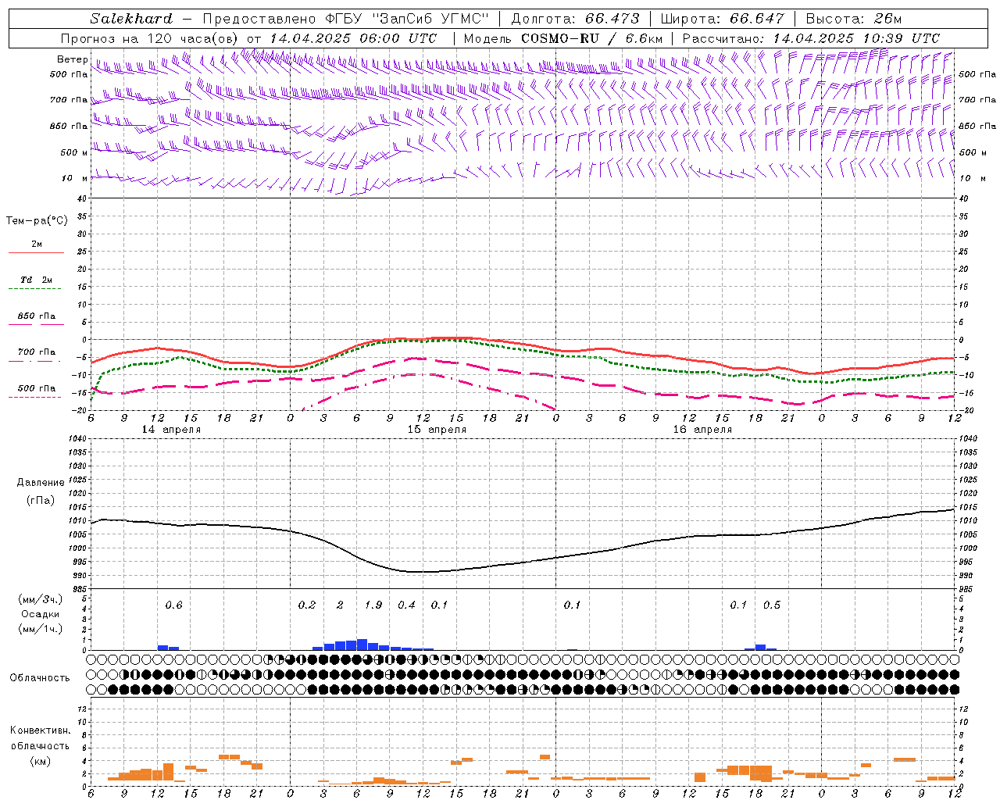1000x800 pixels.
Task: Click the 15 апреля date label
Action: tap(437, 430)
